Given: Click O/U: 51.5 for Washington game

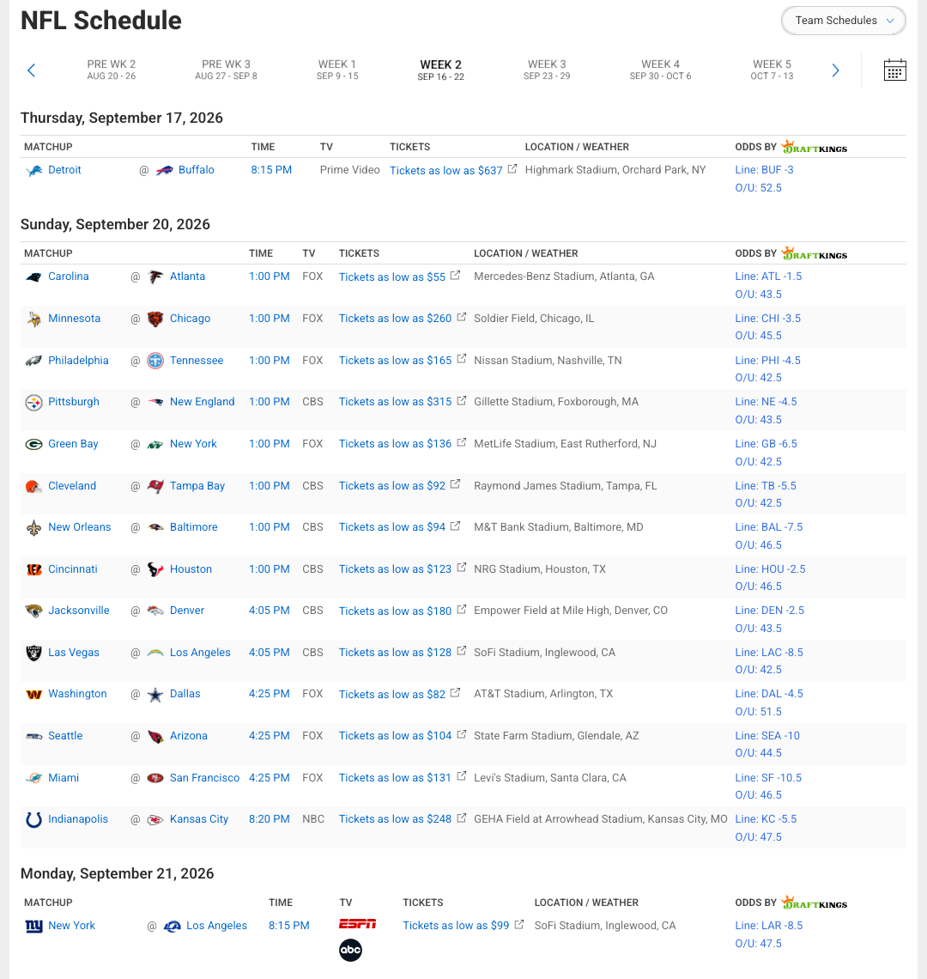Looking at the screenshot, I should [759, 711].
